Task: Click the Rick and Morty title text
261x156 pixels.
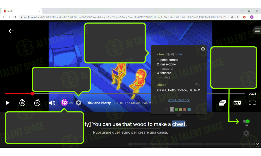Action: (99, 103)
